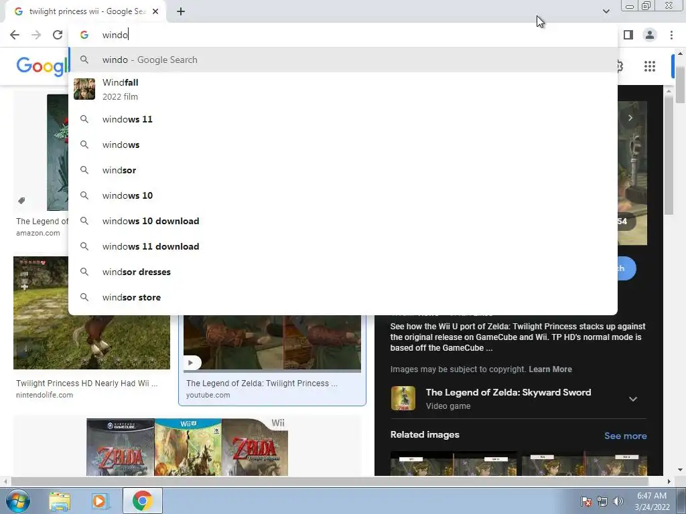Pick the 'windows 11' suggestion

coord(343,119)
